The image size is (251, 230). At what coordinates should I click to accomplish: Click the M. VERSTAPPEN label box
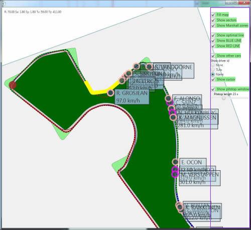200,178
